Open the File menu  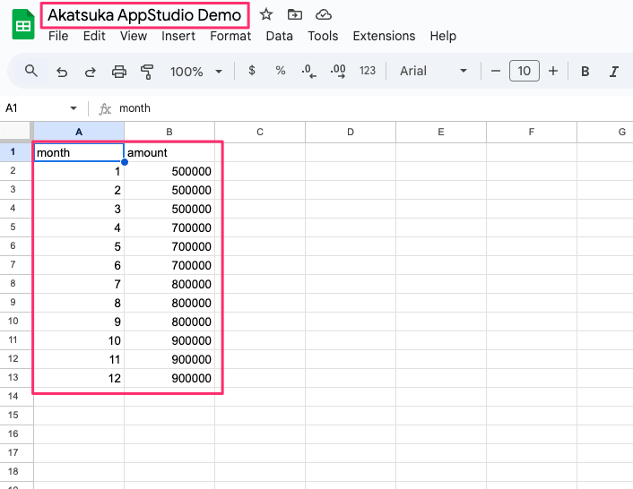tap(58, 36)
